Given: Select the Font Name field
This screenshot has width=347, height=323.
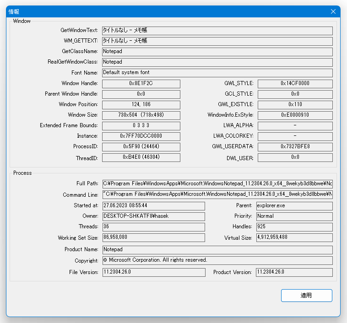Looking at the screenshot, I should point(217,73).
